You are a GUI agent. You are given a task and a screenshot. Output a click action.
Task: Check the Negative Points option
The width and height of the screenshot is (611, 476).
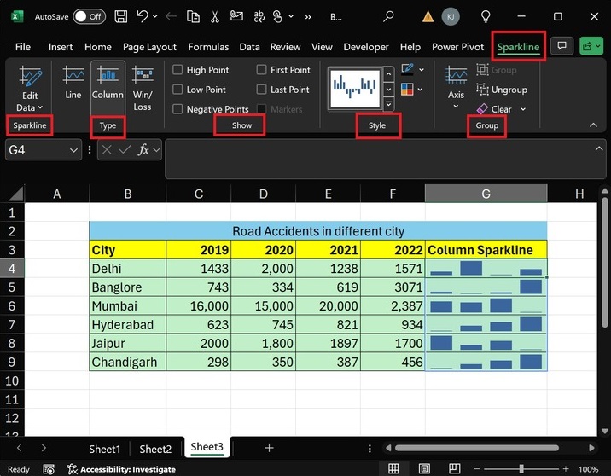(x=177, y=109)
